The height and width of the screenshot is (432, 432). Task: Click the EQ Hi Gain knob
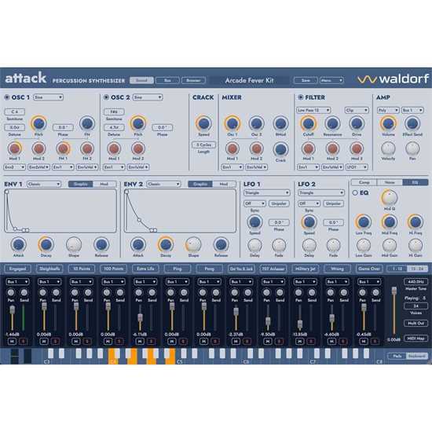pos(416,245)
